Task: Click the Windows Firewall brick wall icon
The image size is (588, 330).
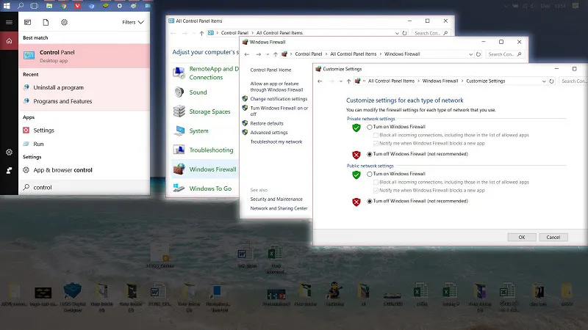Action: click(x=179, y=169)
